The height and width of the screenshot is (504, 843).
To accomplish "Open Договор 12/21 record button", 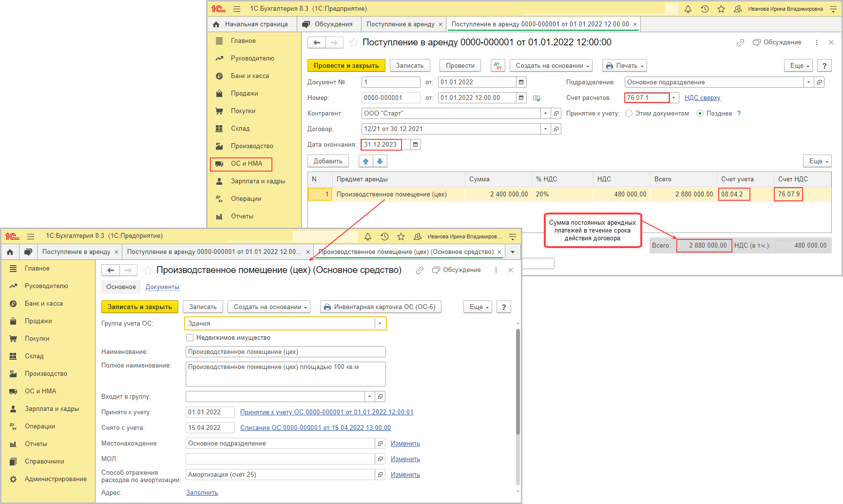I will tap(556, 129).
